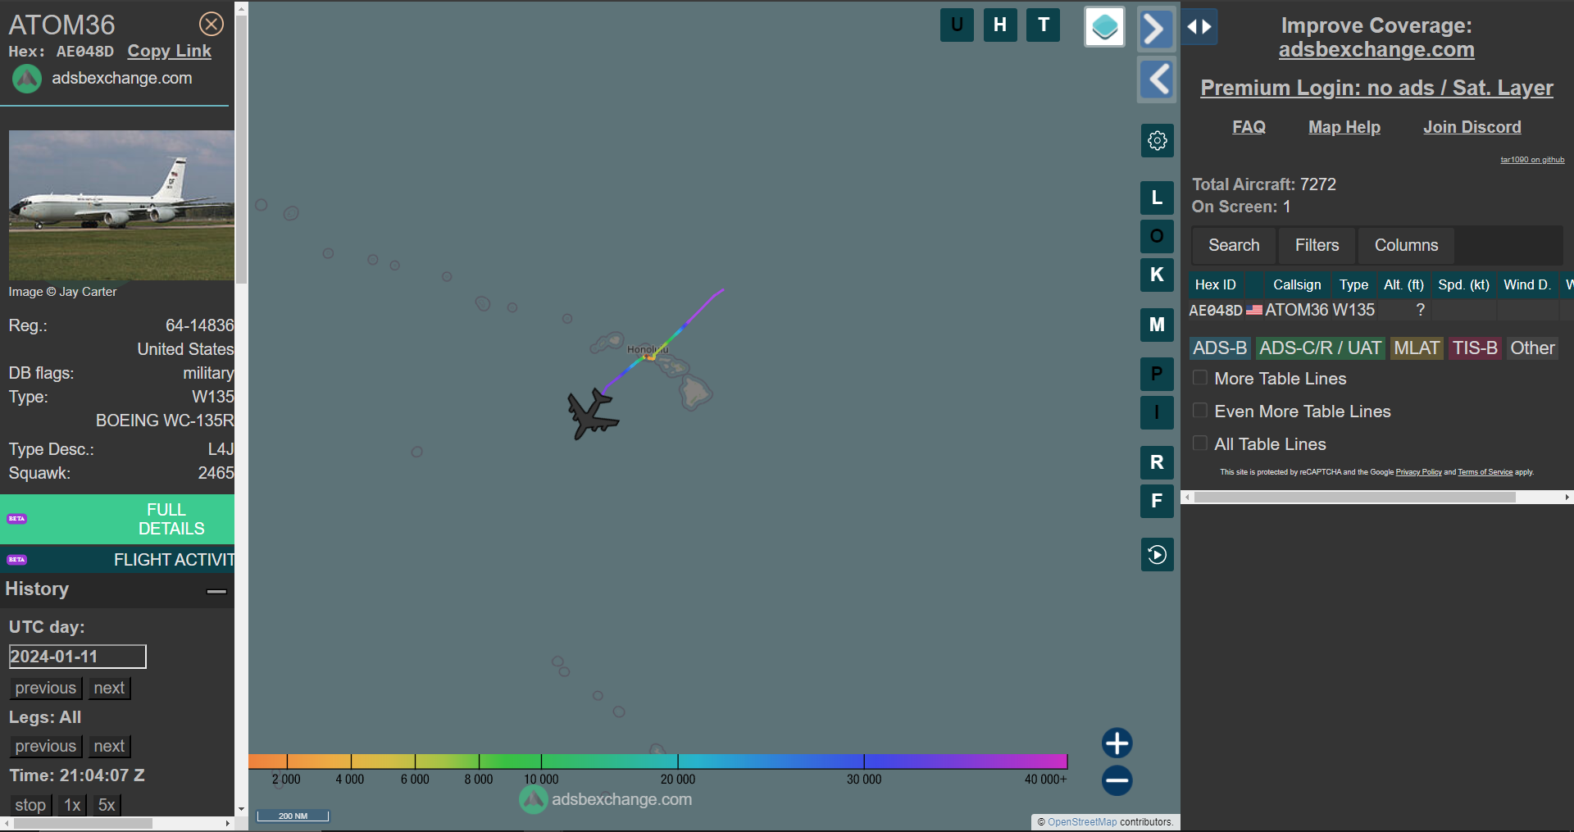Viewport: 1574px width, 832px height.
Task: Click adsbexchange logo in info panel
Action: click(x=27, y=79)
